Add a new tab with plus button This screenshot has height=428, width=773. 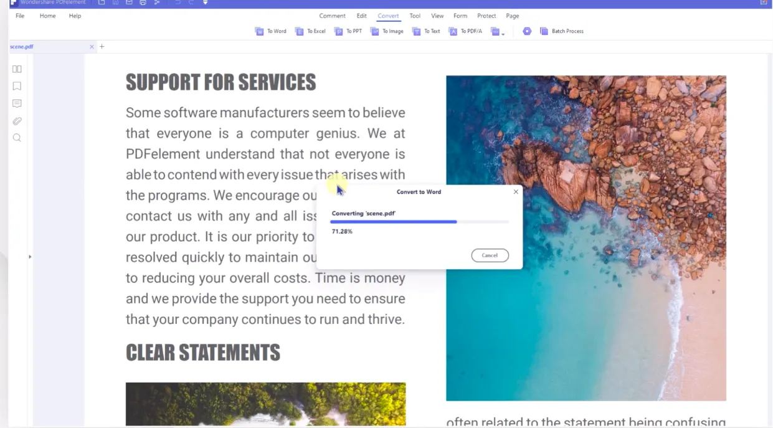click(x=102, y=47)
